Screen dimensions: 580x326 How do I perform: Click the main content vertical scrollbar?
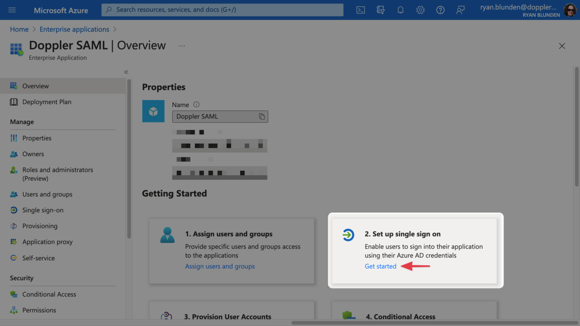coord(576,127)
